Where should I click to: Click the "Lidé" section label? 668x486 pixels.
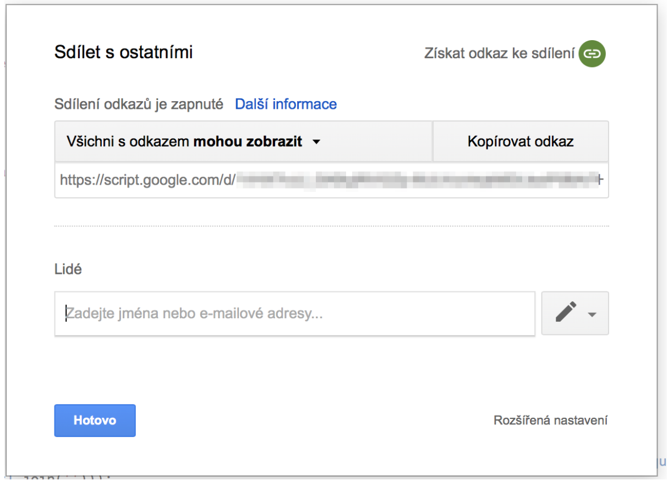tap(68, 269)
